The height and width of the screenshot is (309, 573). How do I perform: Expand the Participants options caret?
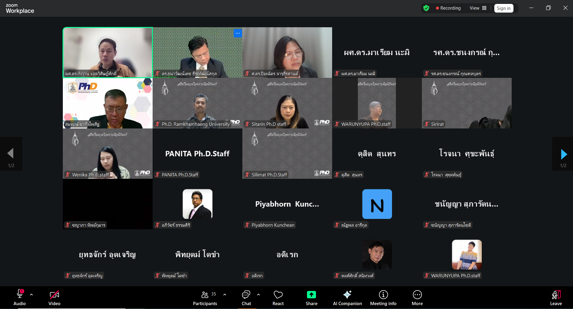225,295
